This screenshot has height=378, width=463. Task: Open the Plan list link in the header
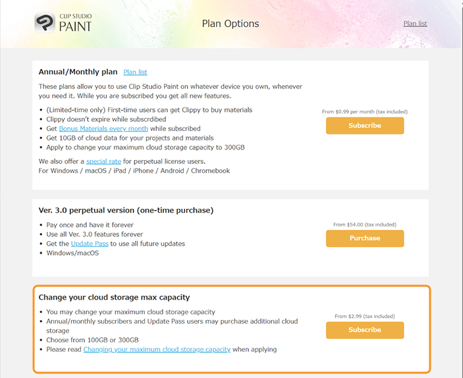click(x=415, y=24)
